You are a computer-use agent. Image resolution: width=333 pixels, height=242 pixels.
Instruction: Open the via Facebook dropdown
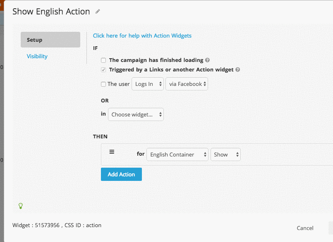187,84
